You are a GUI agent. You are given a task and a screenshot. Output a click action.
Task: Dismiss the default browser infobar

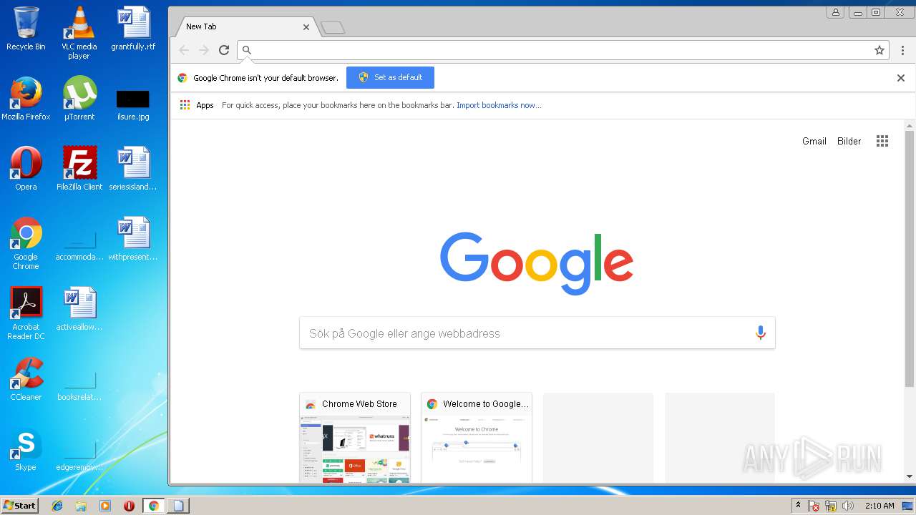(x=901, y=78)
